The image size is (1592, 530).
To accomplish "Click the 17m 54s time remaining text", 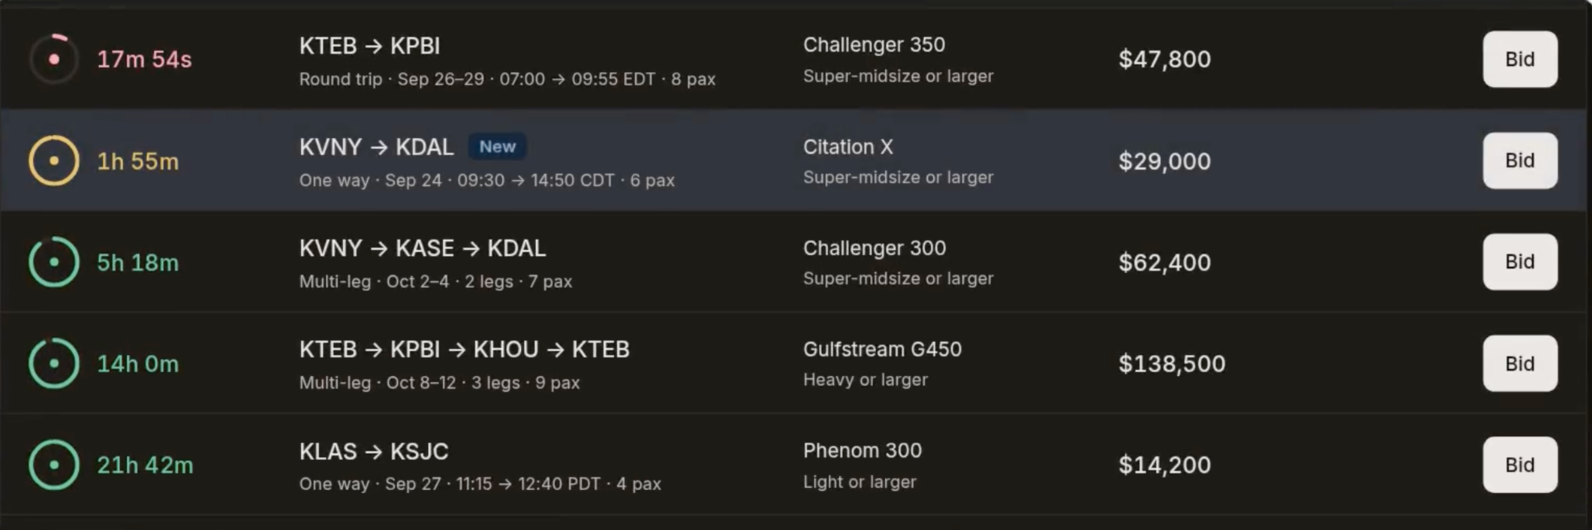I will coord(145,59).
